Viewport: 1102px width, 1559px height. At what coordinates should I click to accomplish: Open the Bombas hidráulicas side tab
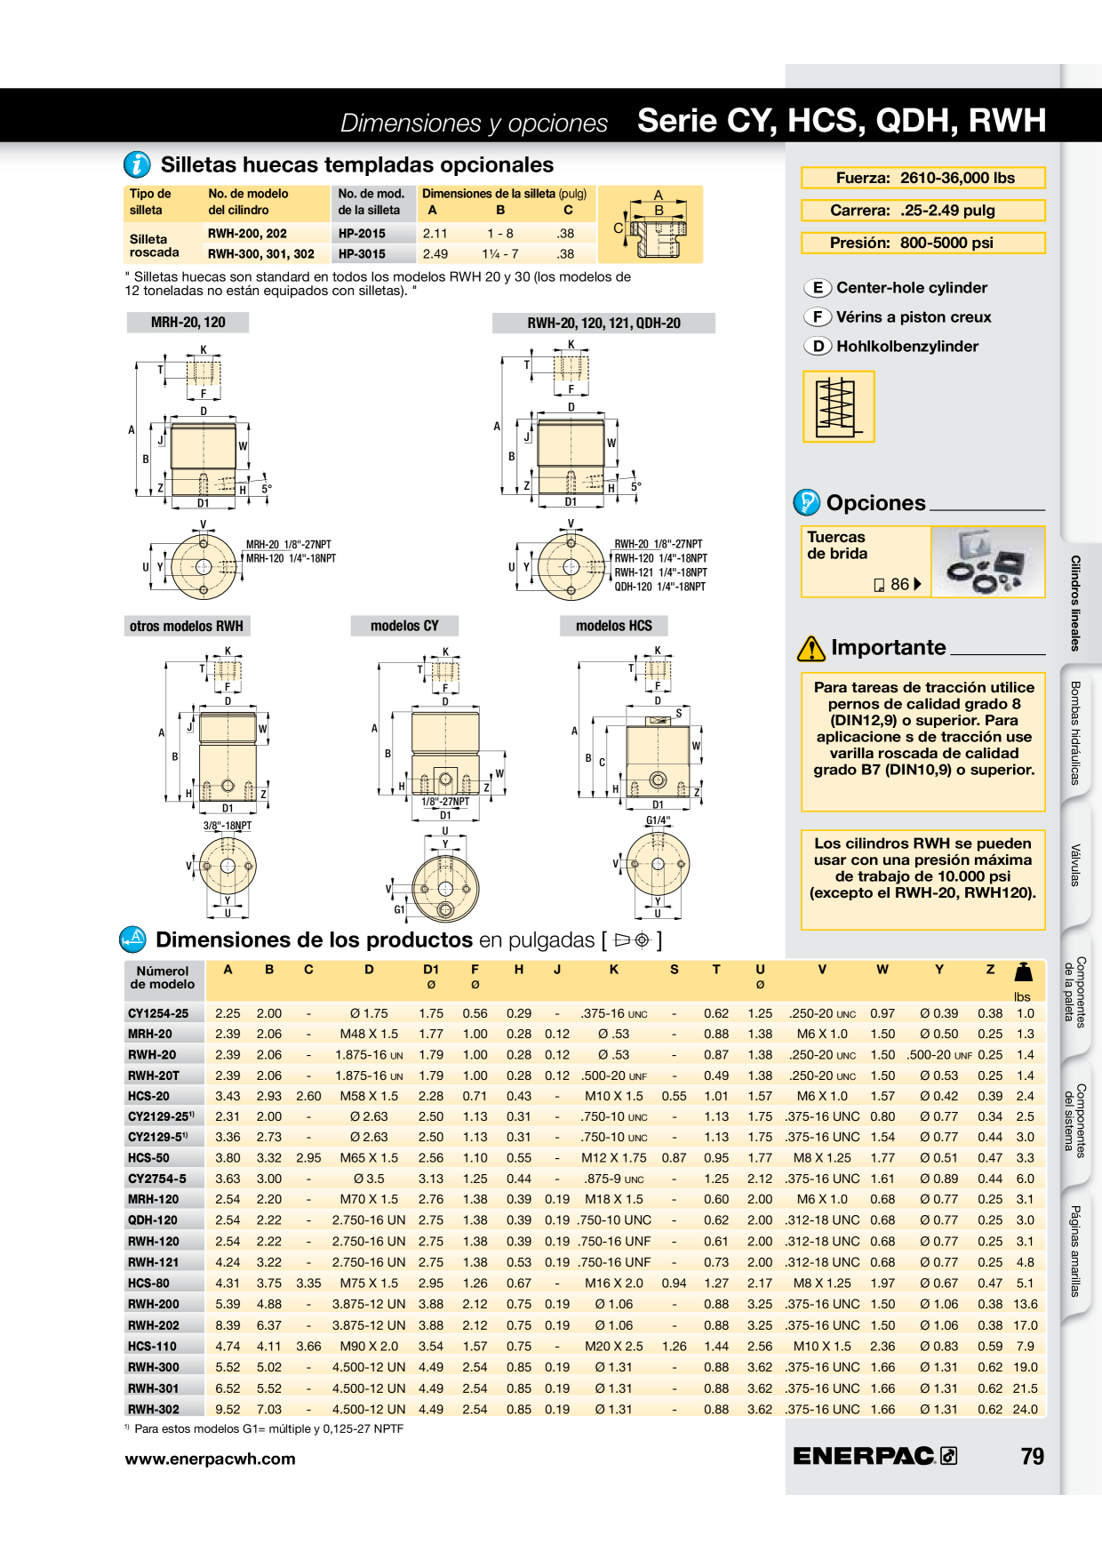[x=1075, y=733]
